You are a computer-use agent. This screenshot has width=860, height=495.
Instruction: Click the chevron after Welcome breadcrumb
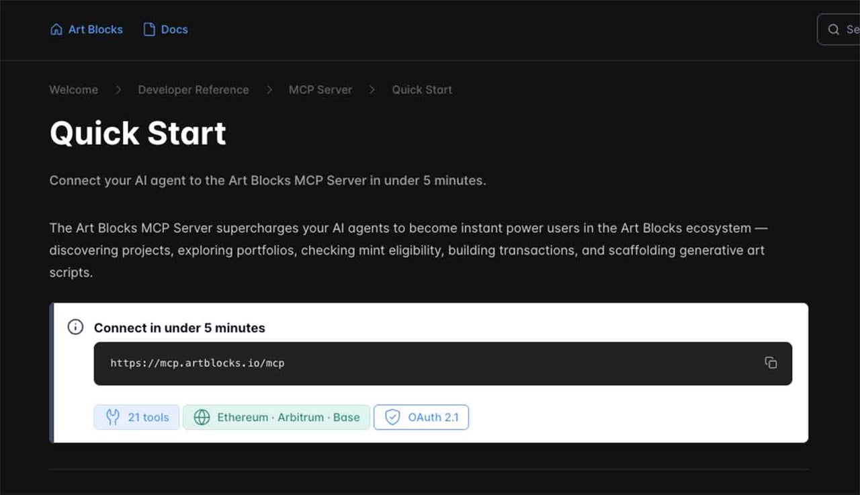point(118,90)
